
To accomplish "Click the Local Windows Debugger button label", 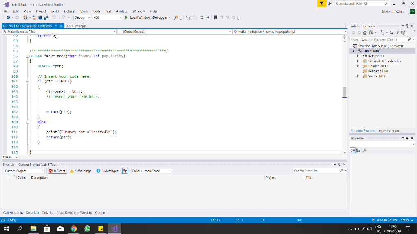I will tap(149, 17).
